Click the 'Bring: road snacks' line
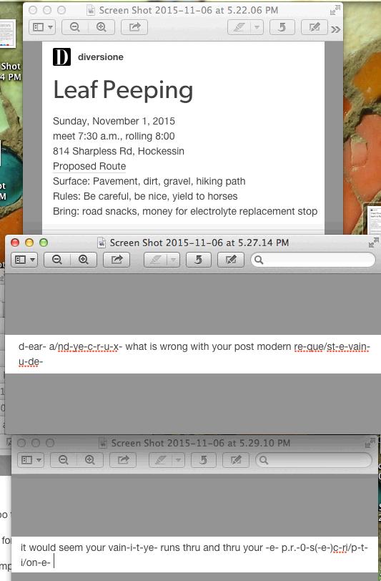 click(185, 211)
